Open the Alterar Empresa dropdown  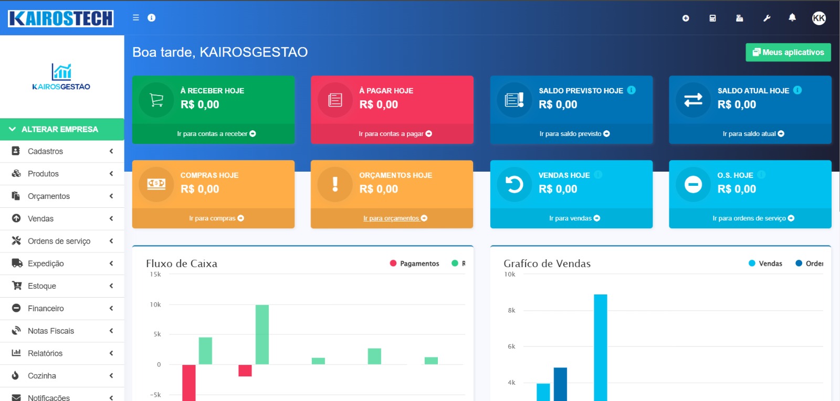coord(62,129)
